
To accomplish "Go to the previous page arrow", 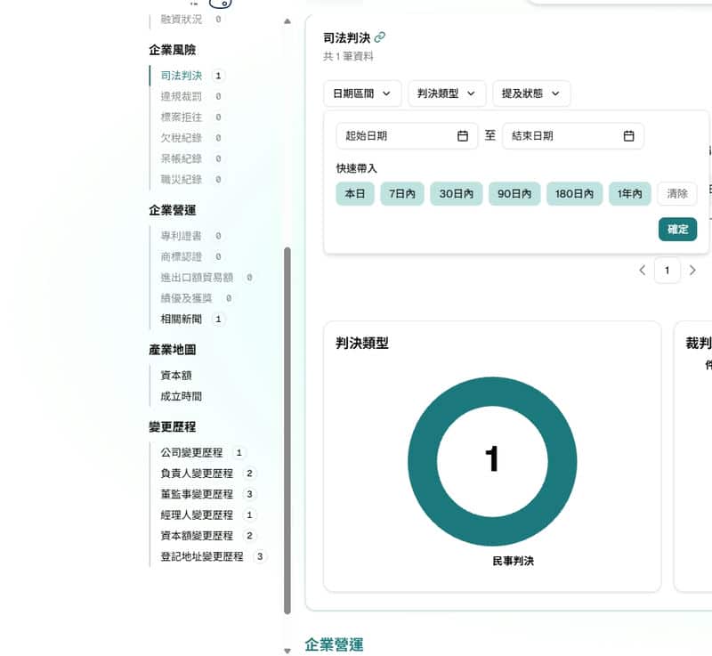I will pos(642,271).
